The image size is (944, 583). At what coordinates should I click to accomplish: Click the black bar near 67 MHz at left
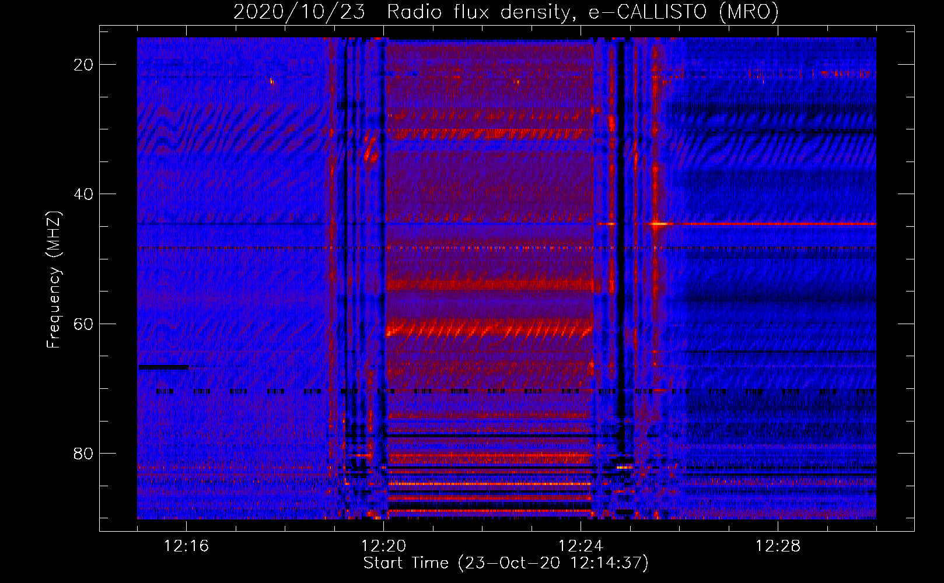click(x=163, y=367)
